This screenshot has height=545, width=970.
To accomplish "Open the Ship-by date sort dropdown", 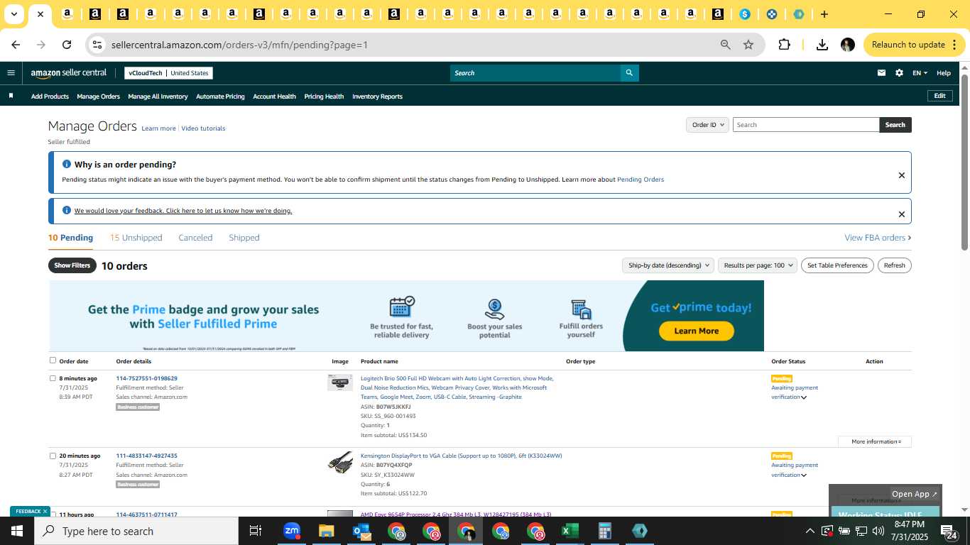I will (x=667, y=265).
